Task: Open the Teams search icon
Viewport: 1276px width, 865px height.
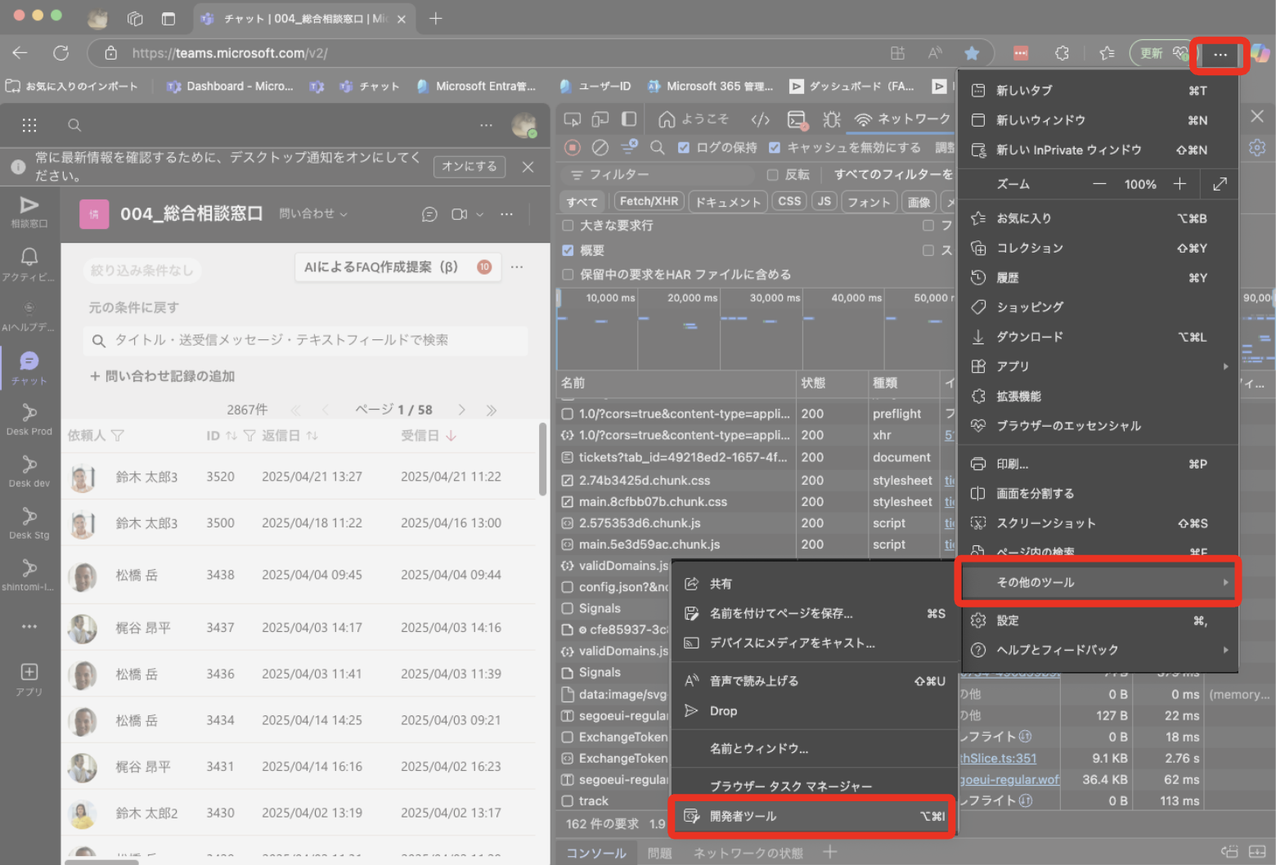Action: click(74, 125)
